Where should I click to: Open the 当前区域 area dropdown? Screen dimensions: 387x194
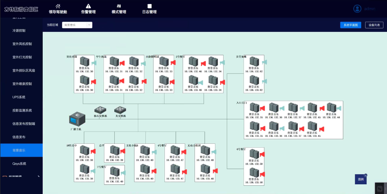(77, 25)
